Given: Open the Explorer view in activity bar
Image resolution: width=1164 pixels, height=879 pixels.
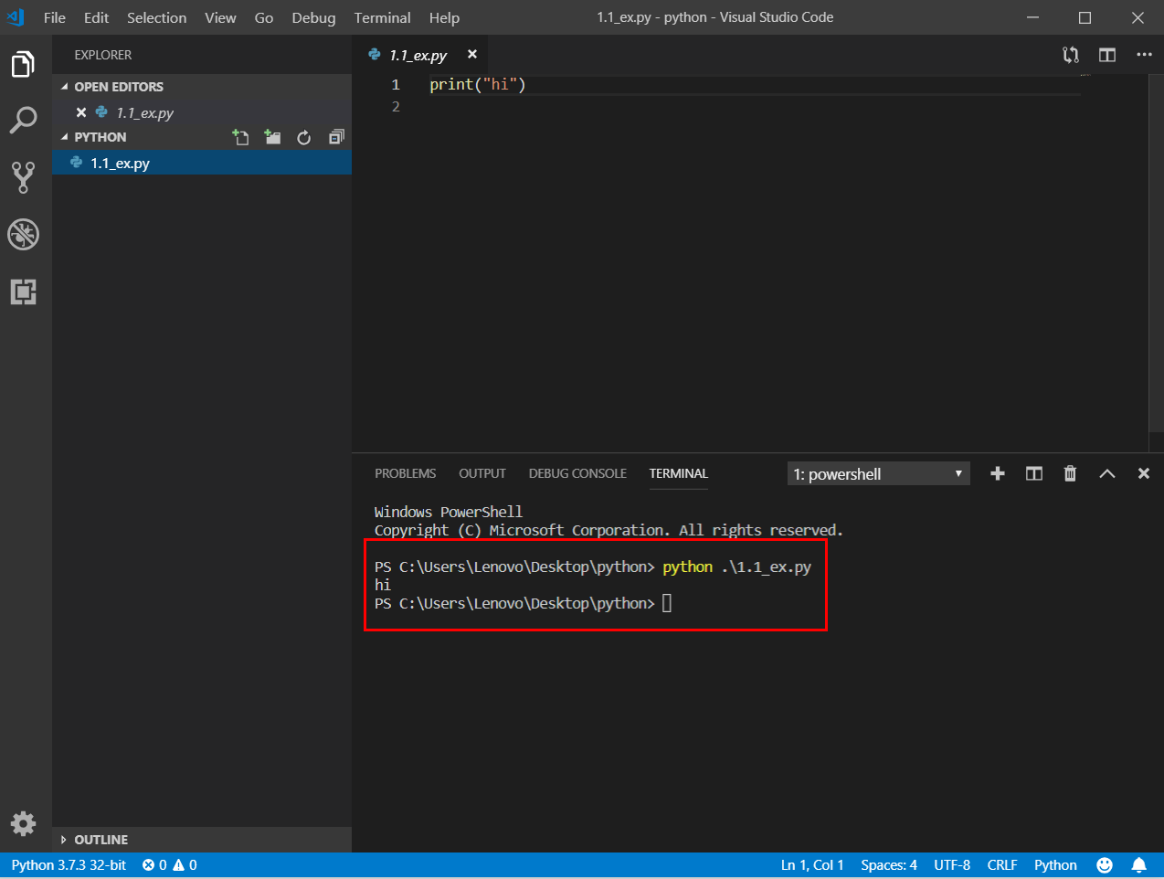Looking at the screenshot, I should click(x=23, y=64).
